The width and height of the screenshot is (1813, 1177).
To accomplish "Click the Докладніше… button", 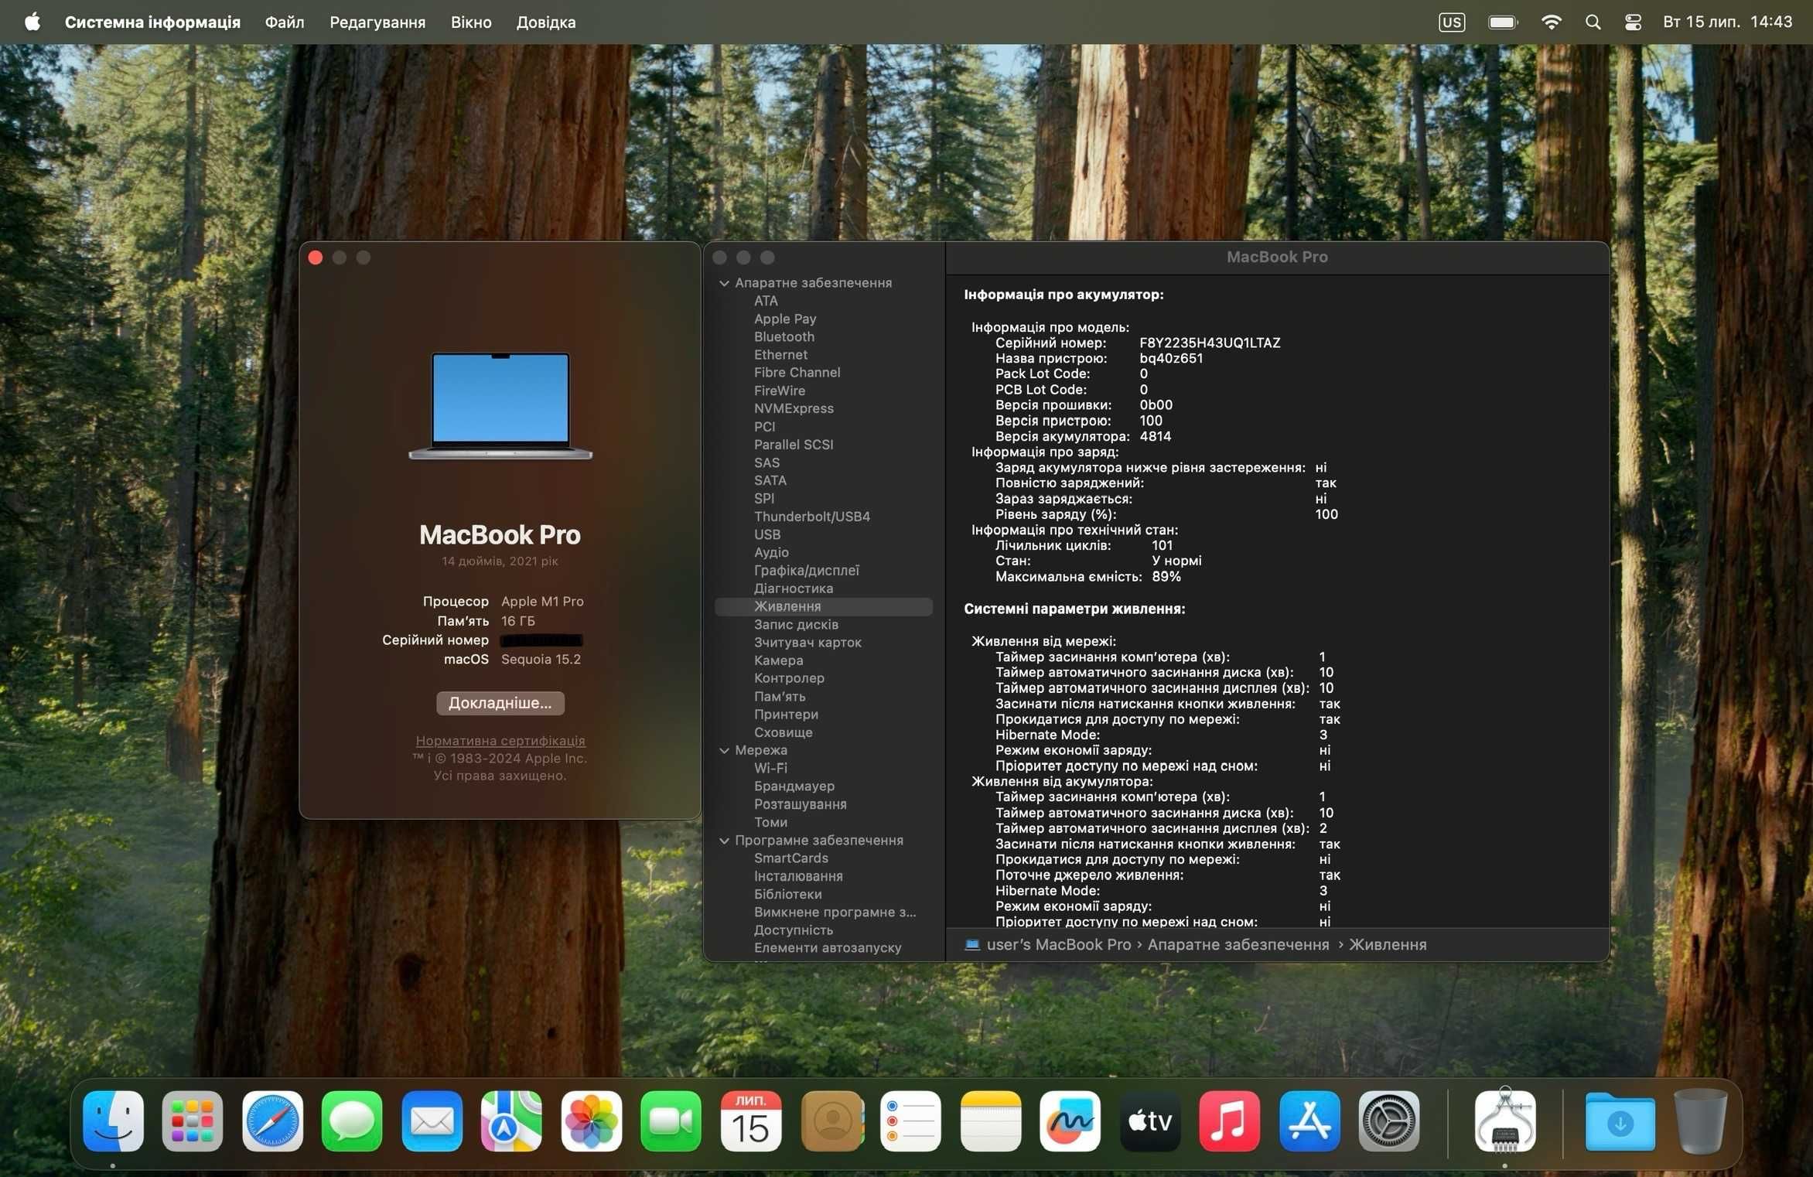I will tap(500, 703).
